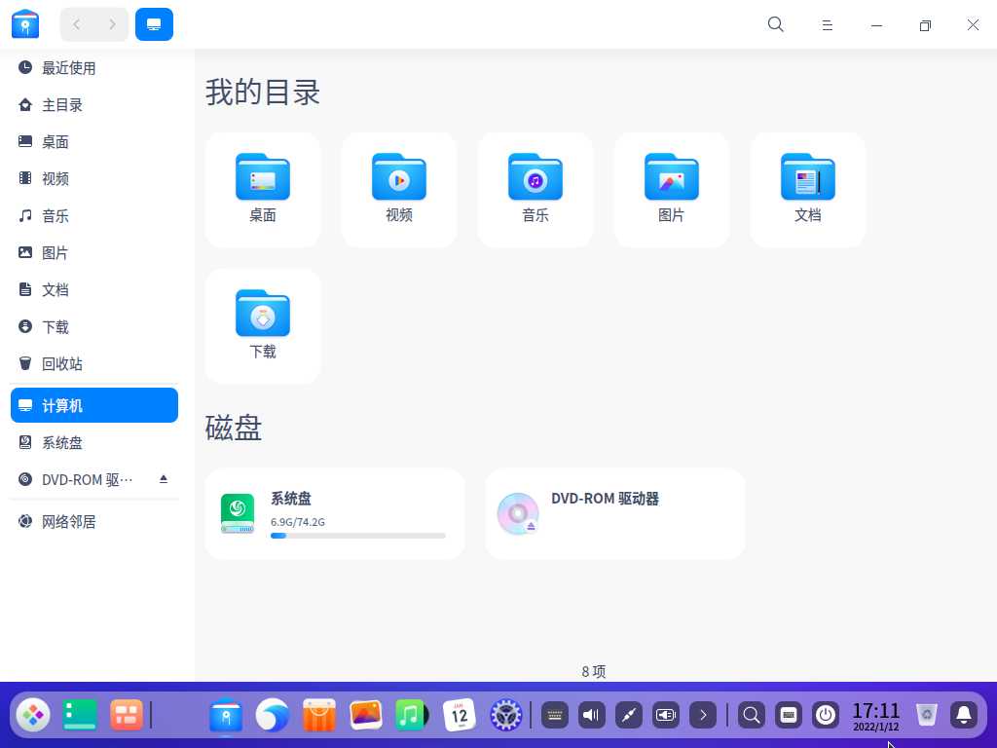The width and height of the screenshot is (997, 748).
Task: Open the 下载 folder card
Action: point(263,325)
